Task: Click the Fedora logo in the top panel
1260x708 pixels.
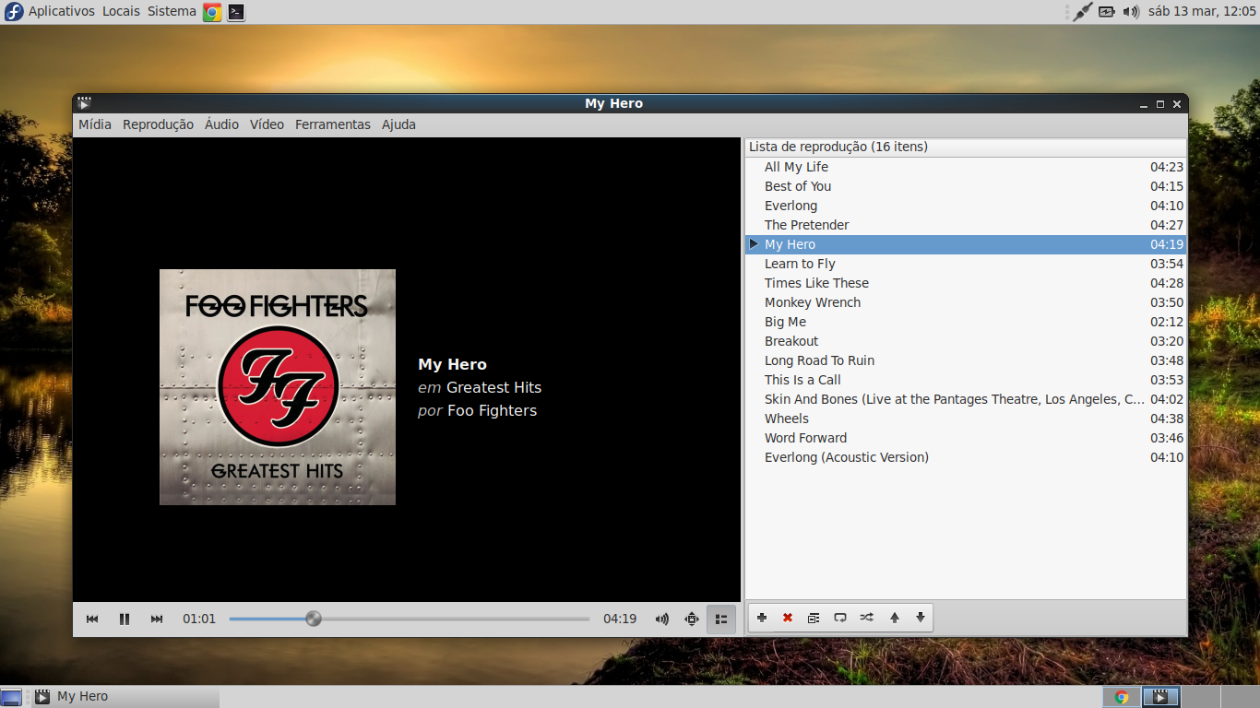Action: 14,12
